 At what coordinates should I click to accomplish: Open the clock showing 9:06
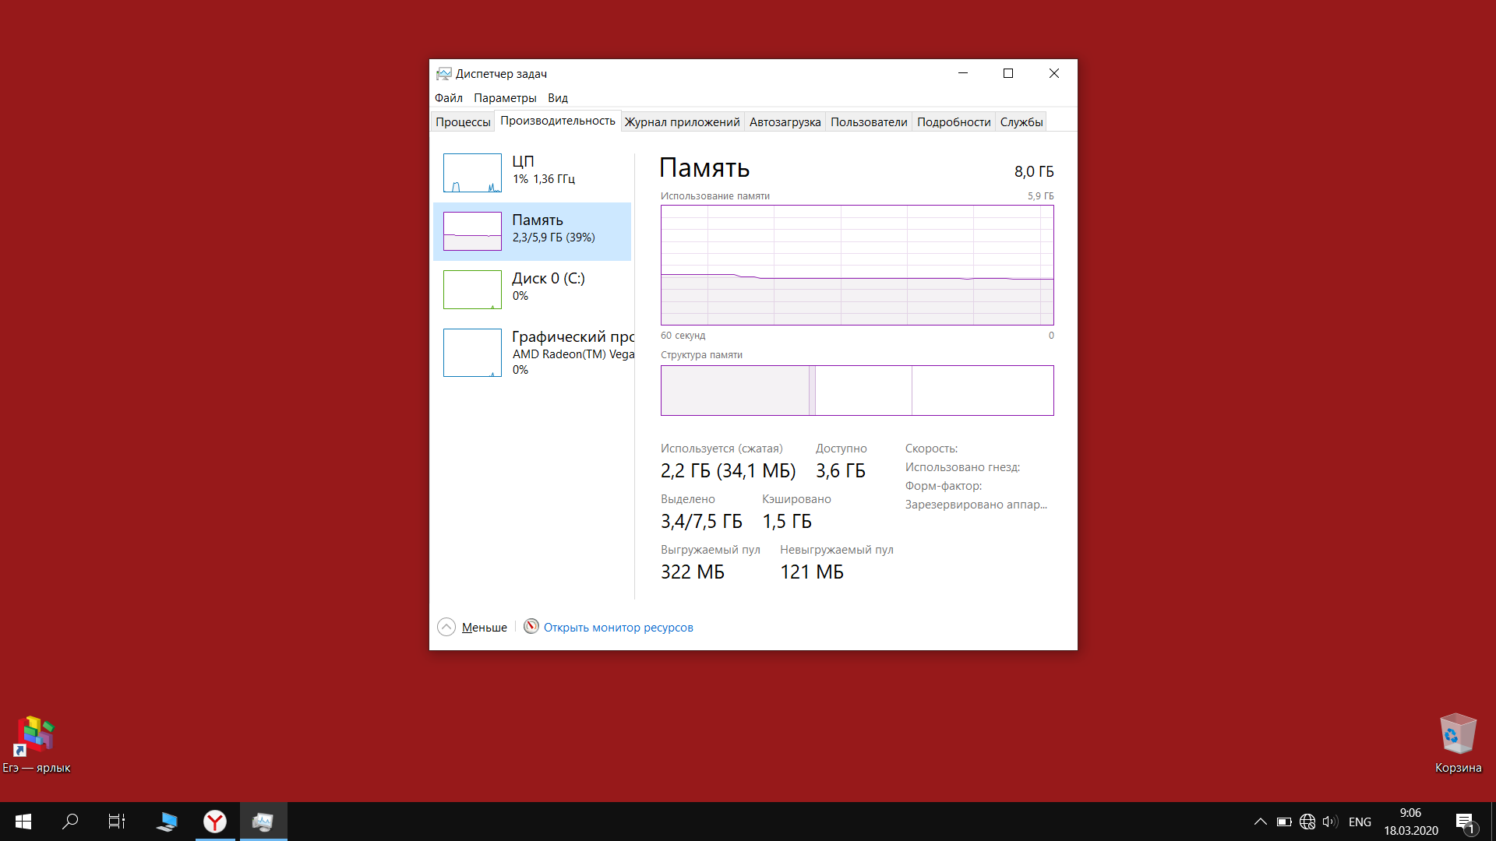pos(1410,822)
